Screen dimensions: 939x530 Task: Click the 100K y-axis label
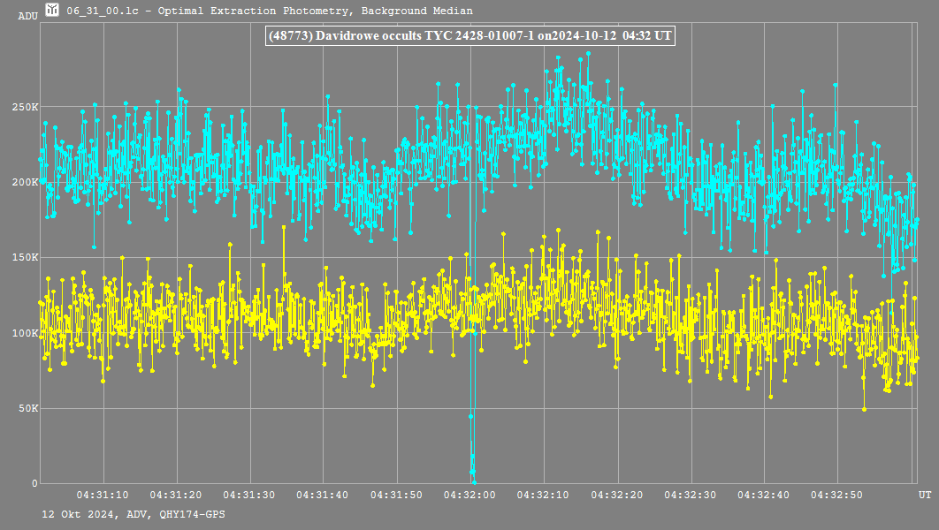pyautogui.click(x=25, y=333)
